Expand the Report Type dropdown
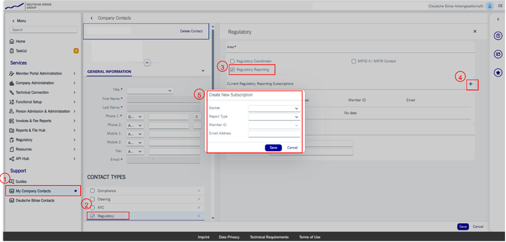 (274, 117)
